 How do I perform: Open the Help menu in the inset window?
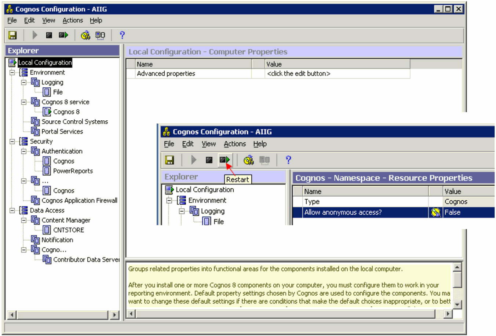click(x=260, y=144)
